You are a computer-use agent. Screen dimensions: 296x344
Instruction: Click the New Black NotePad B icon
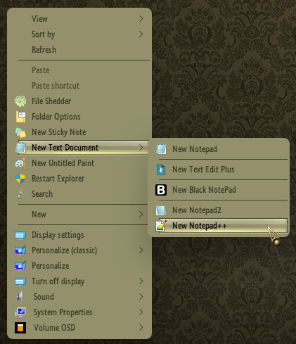pos(161,190)
